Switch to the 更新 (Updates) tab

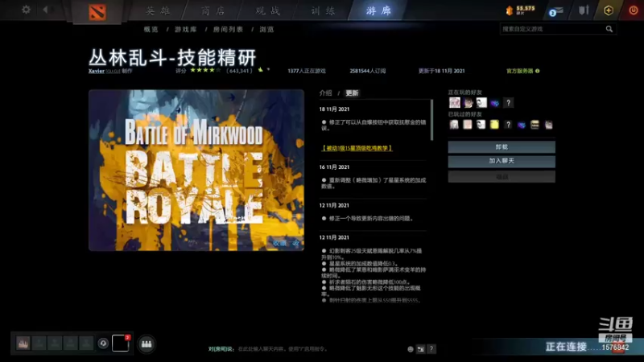tap(352, 93)
